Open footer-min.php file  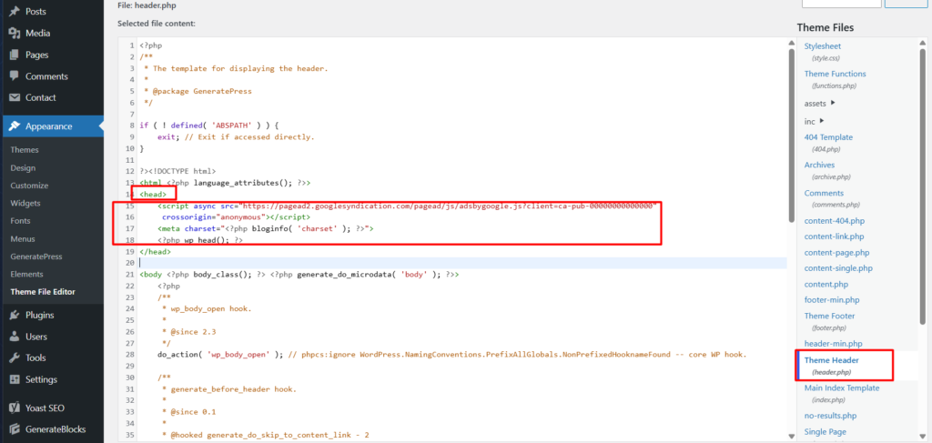[832, 300]
